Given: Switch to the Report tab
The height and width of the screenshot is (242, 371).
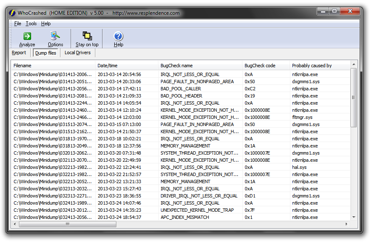Looking at the screenshot, I should (x=19, y=53).
